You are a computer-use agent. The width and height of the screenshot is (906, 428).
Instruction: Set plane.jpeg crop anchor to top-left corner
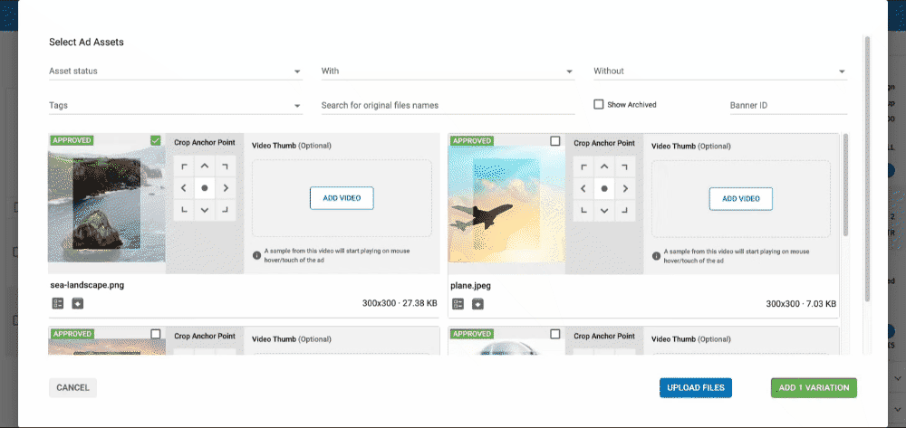click(583, 166)
